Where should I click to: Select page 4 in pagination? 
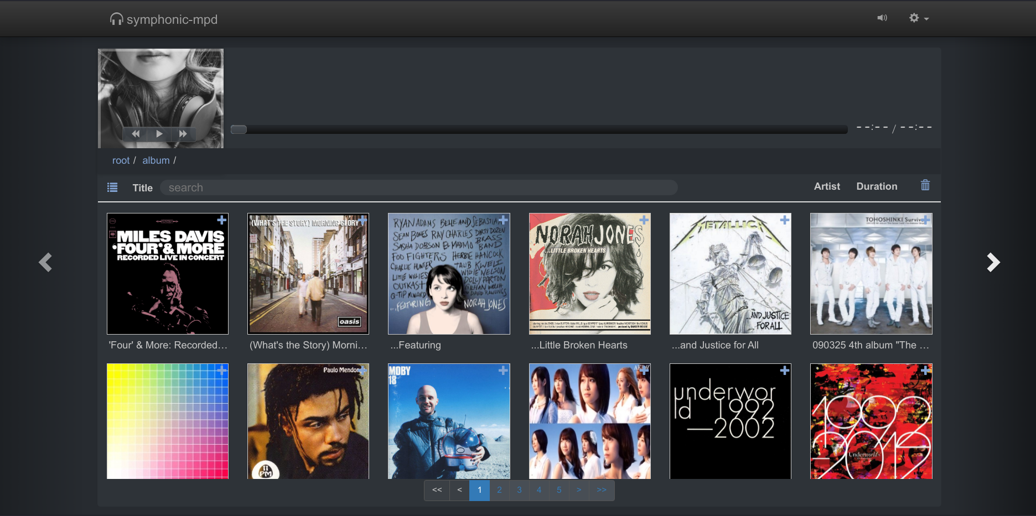pyautogui.click(x=539, y=490)
